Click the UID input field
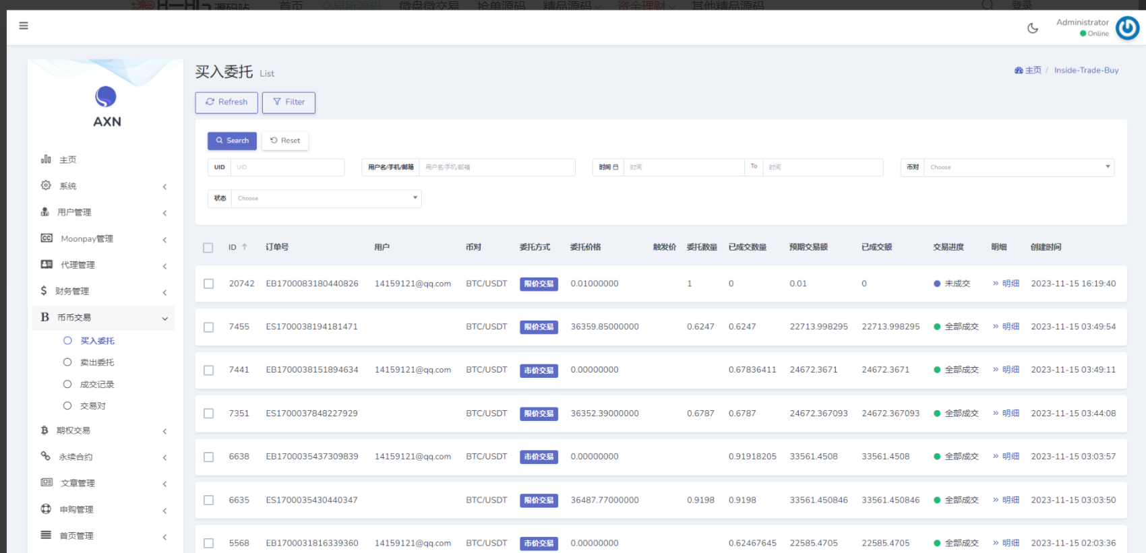Viewport: 1146px width, 553px height. click(287, 167)
